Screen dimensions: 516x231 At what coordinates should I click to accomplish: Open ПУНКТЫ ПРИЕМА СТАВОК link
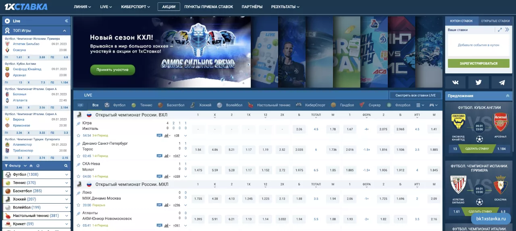(x=208, y=7)
